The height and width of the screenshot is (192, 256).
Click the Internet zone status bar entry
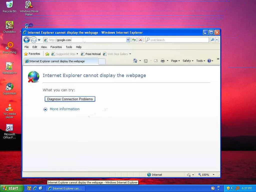(154, 175)
